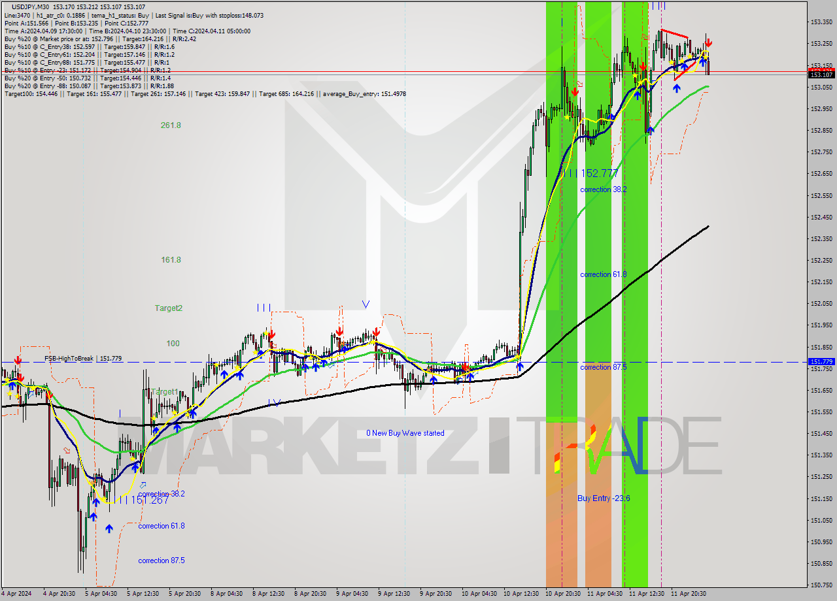Click the 151.550 price axis label
837x601 pixels.
(x=821, y=412)
